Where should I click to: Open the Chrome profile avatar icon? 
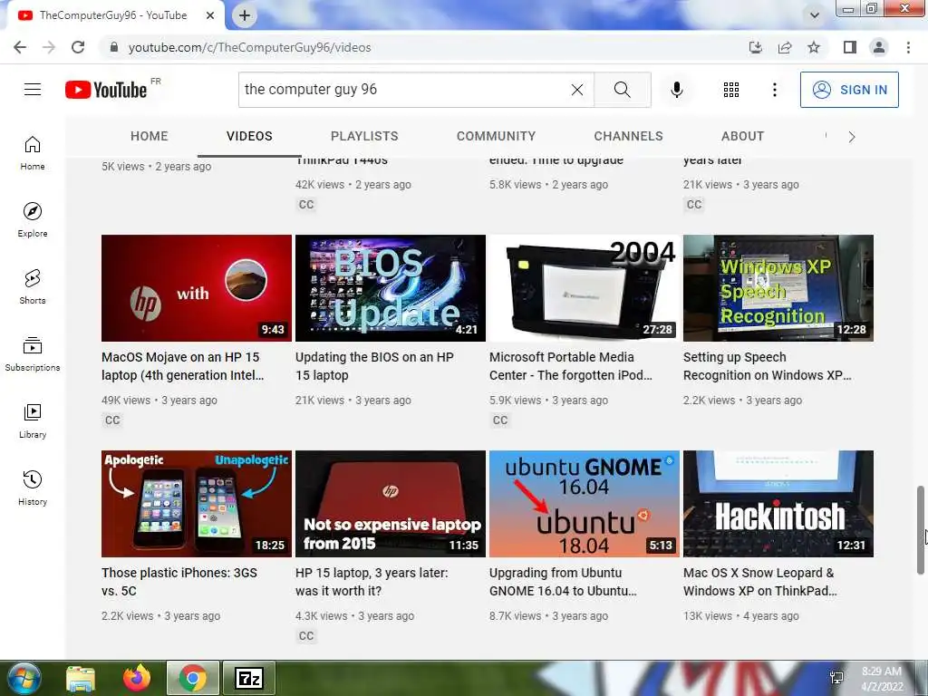[x=879, y=47]
